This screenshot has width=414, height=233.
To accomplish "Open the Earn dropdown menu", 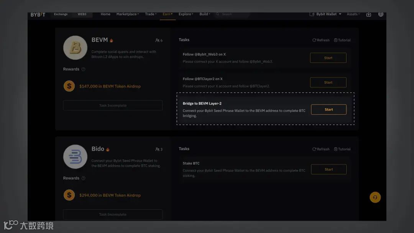I will pos(168,14).
